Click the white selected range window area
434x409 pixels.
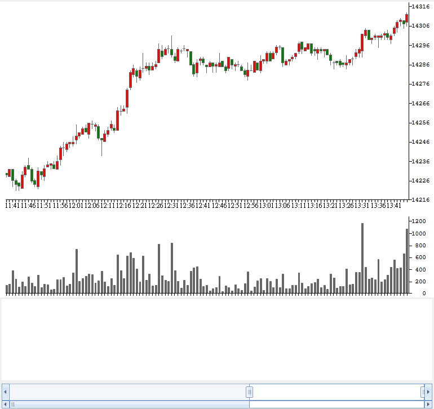[336, 392]
